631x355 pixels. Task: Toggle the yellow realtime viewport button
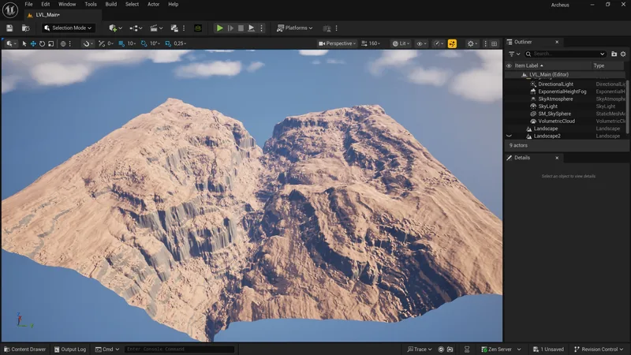pyautogui.click(x=452, y=43)
